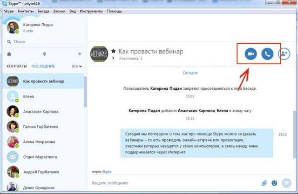Open the Skype home view

[9, 54]
